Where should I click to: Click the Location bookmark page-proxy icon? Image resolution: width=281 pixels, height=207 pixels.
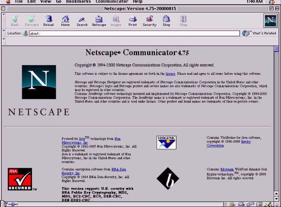pos(25,33)
